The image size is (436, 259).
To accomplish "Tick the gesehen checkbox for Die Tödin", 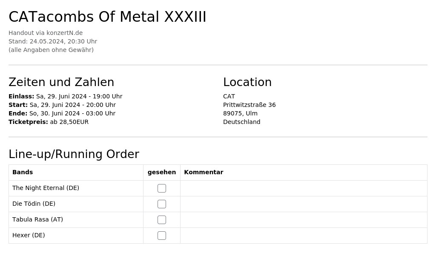I will pos(161,204).
